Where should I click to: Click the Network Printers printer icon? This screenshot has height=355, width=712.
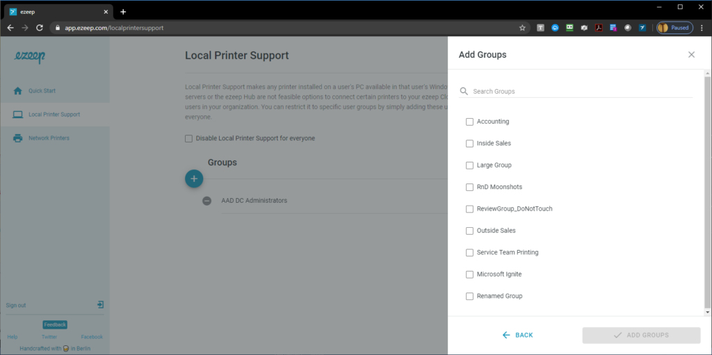(x=17, y=138)
